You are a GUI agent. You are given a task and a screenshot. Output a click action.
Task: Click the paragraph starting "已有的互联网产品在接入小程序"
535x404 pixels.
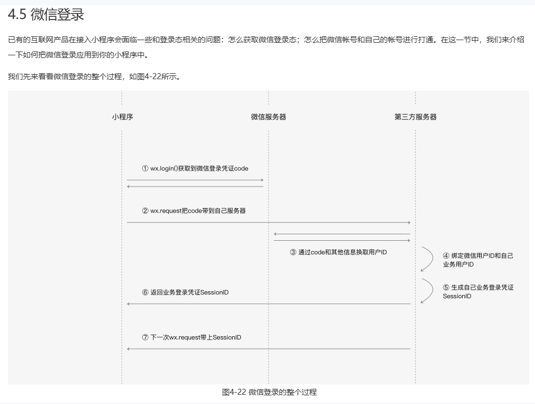point(266,47)
